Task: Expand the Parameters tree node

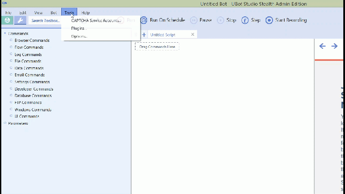Action: point(5,123)
